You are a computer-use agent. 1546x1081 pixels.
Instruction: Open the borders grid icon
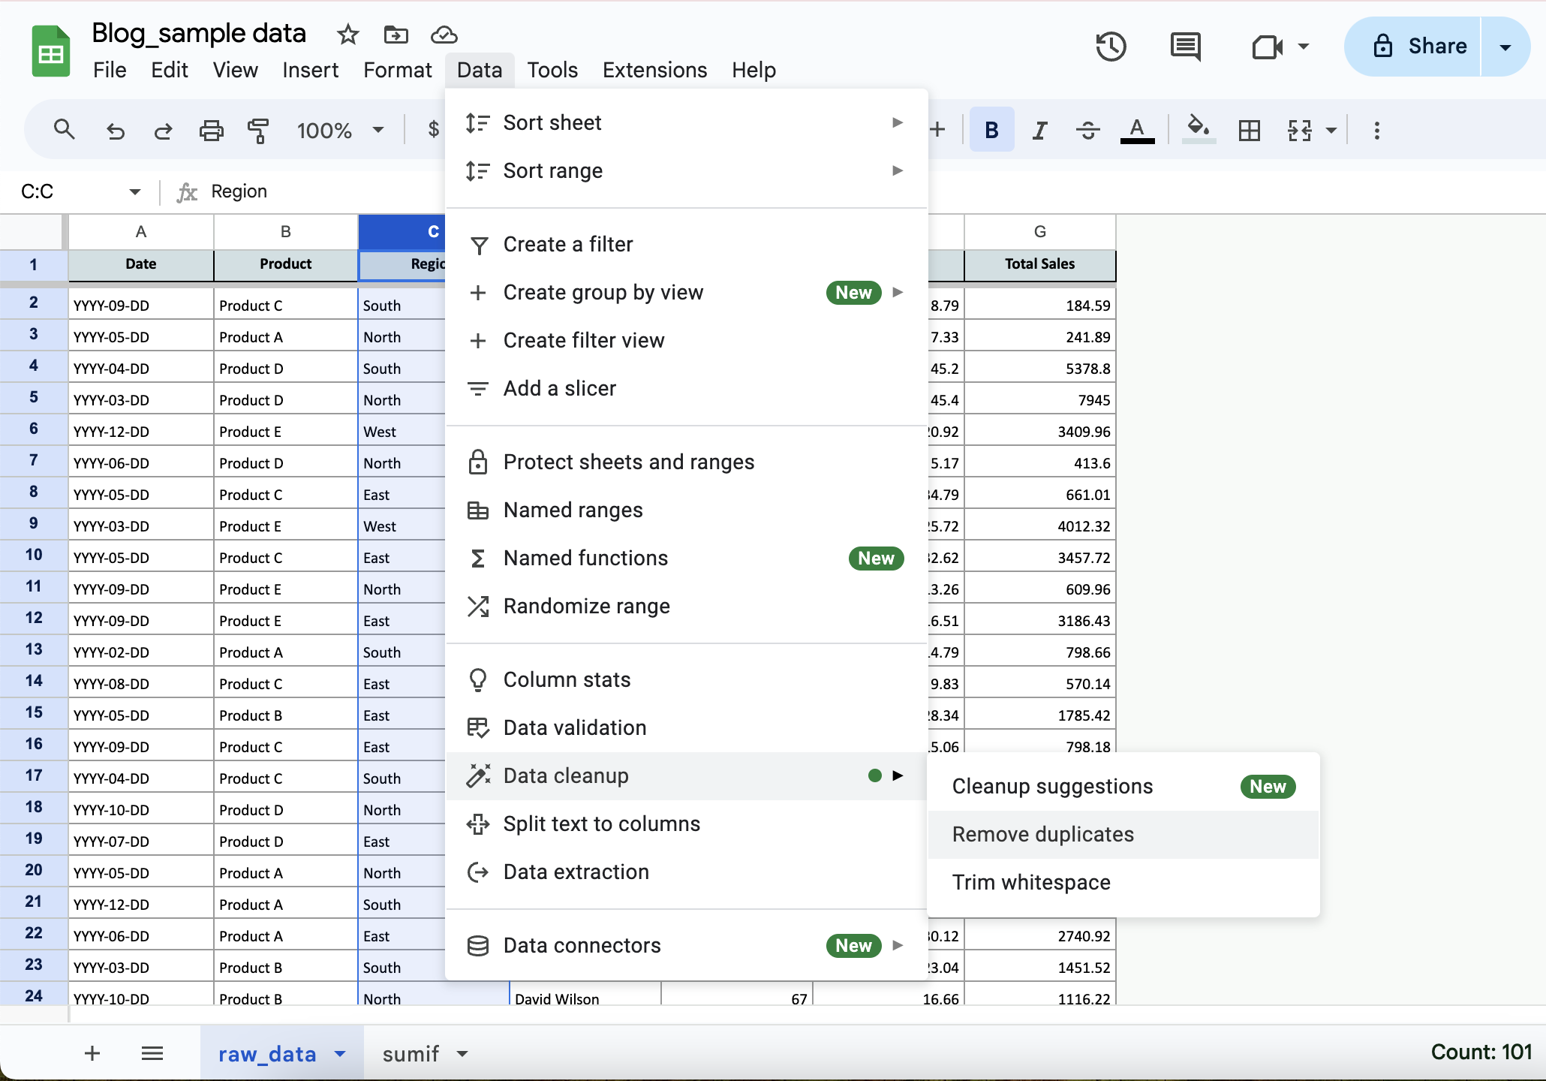click(1249, 131)
